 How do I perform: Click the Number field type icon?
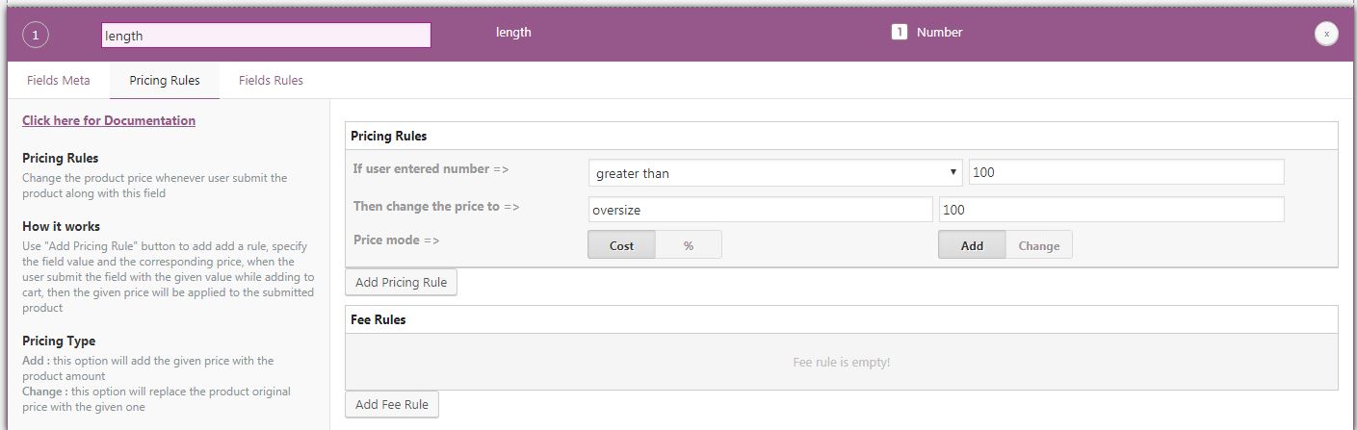(900, 33)
